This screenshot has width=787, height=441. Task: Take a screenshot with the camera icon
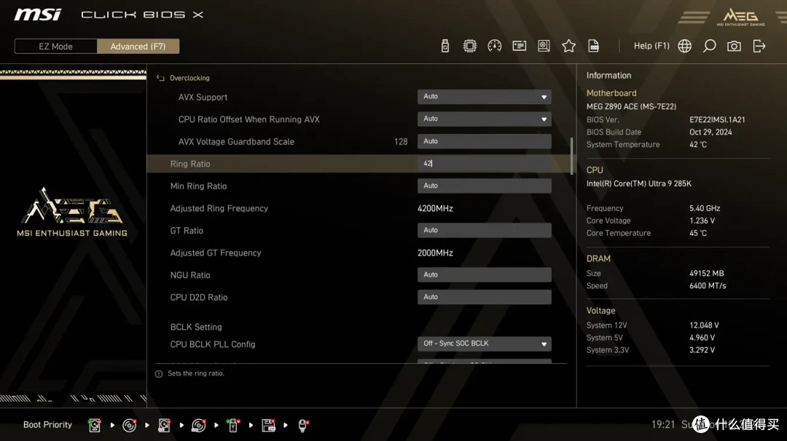734,46
